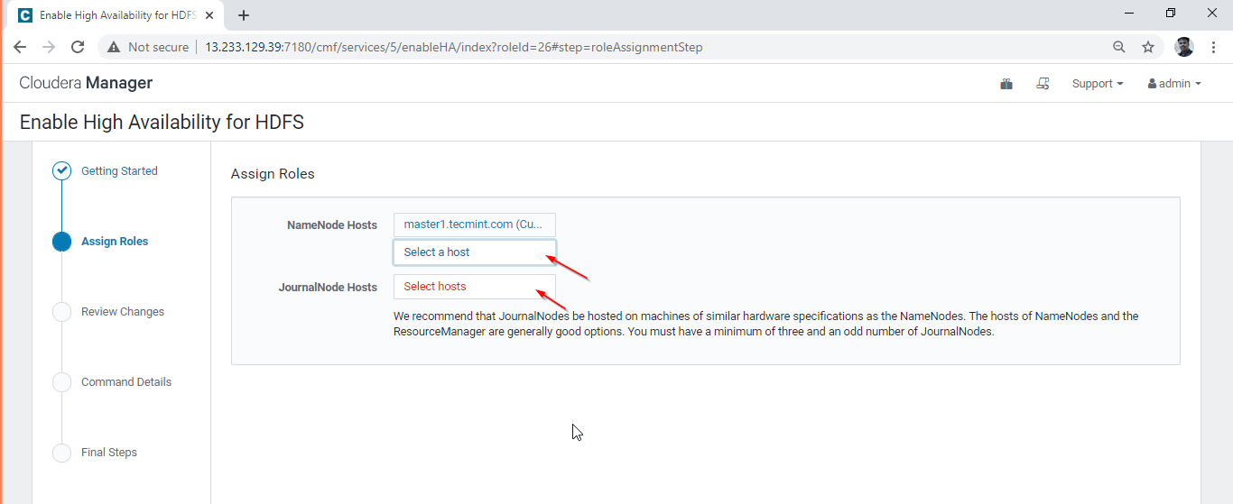Click the Command Details step circle

pos(61,381)
